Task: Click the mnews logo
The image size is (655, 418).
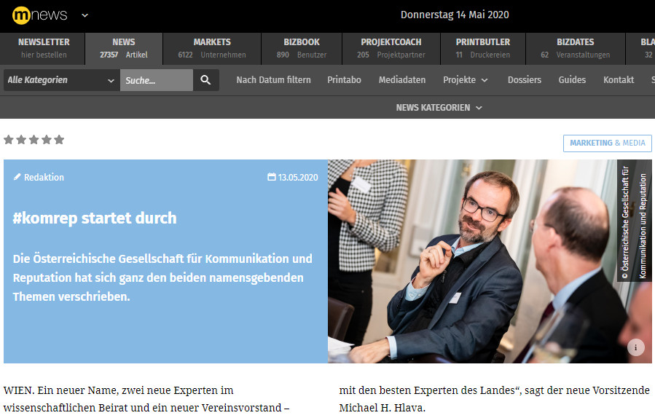Action: click(x=39, y=15)
